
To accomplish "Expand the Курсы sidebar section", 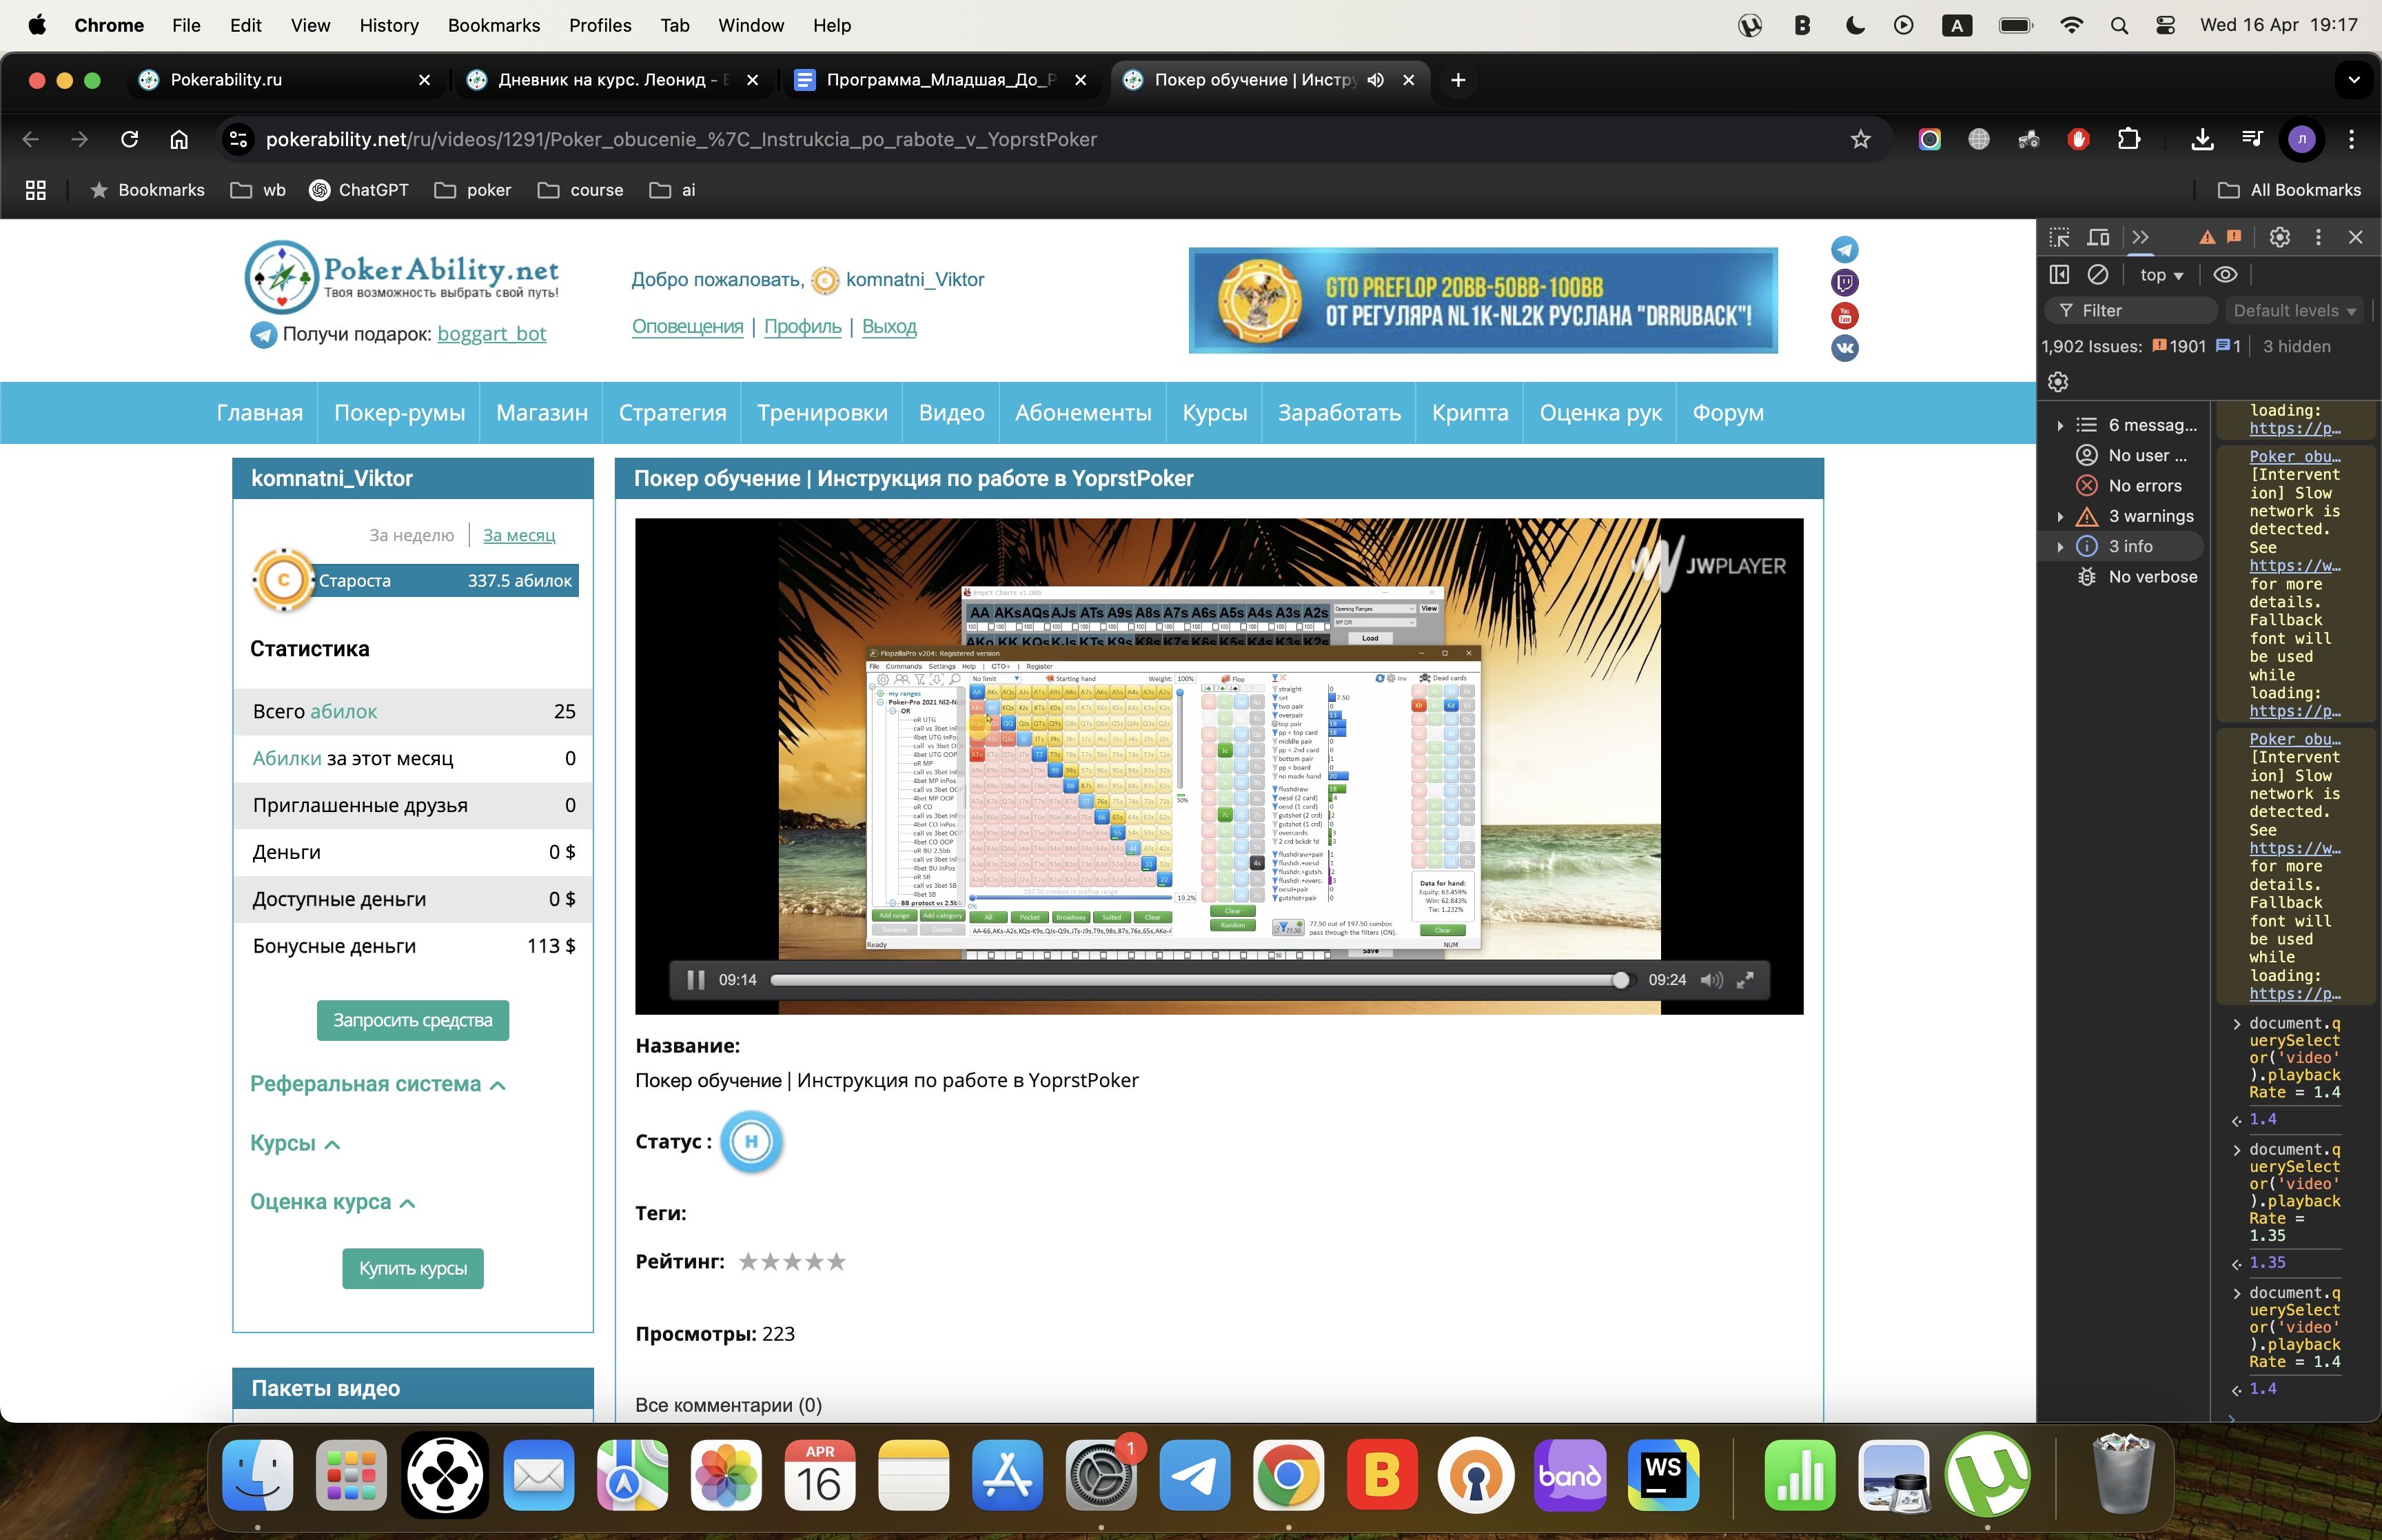I will [295, 1144].
